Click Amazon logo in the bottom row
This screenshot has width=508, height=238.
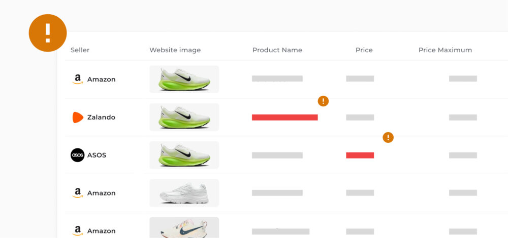77,231
